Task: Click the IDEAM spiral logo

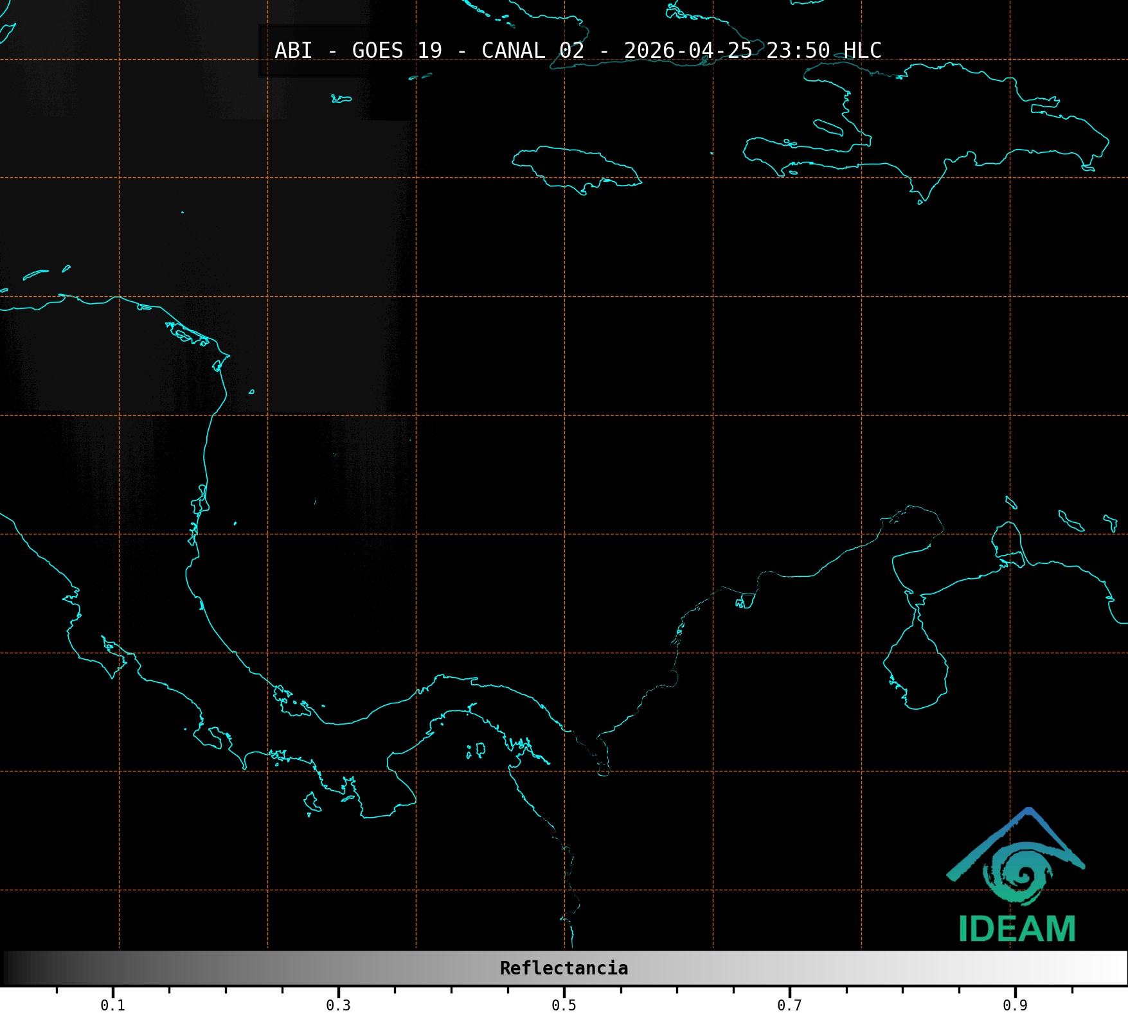Action: [1017, 872]
